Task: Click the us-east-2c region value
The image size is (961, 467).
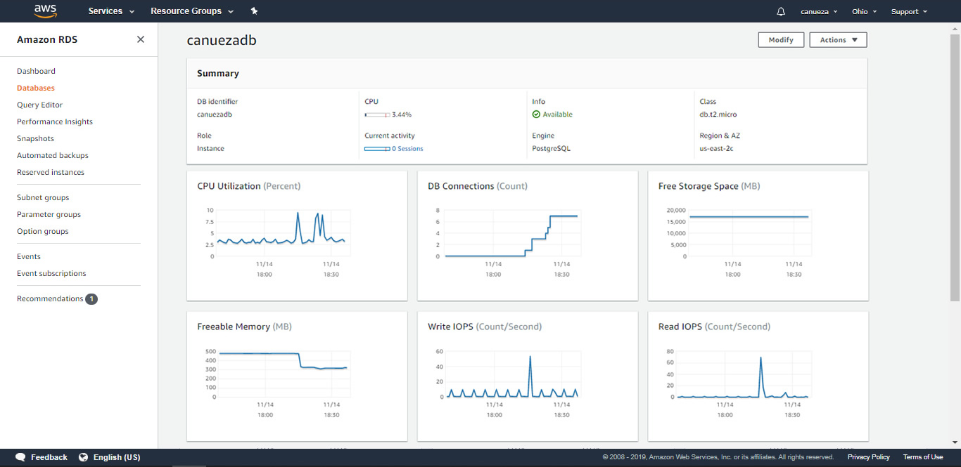Action: click(x=717, y=149)
